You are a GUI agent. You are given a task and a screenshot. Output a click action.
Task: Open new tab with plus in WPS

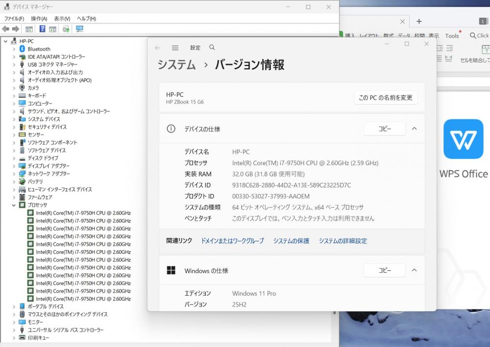tap(419, 21)
